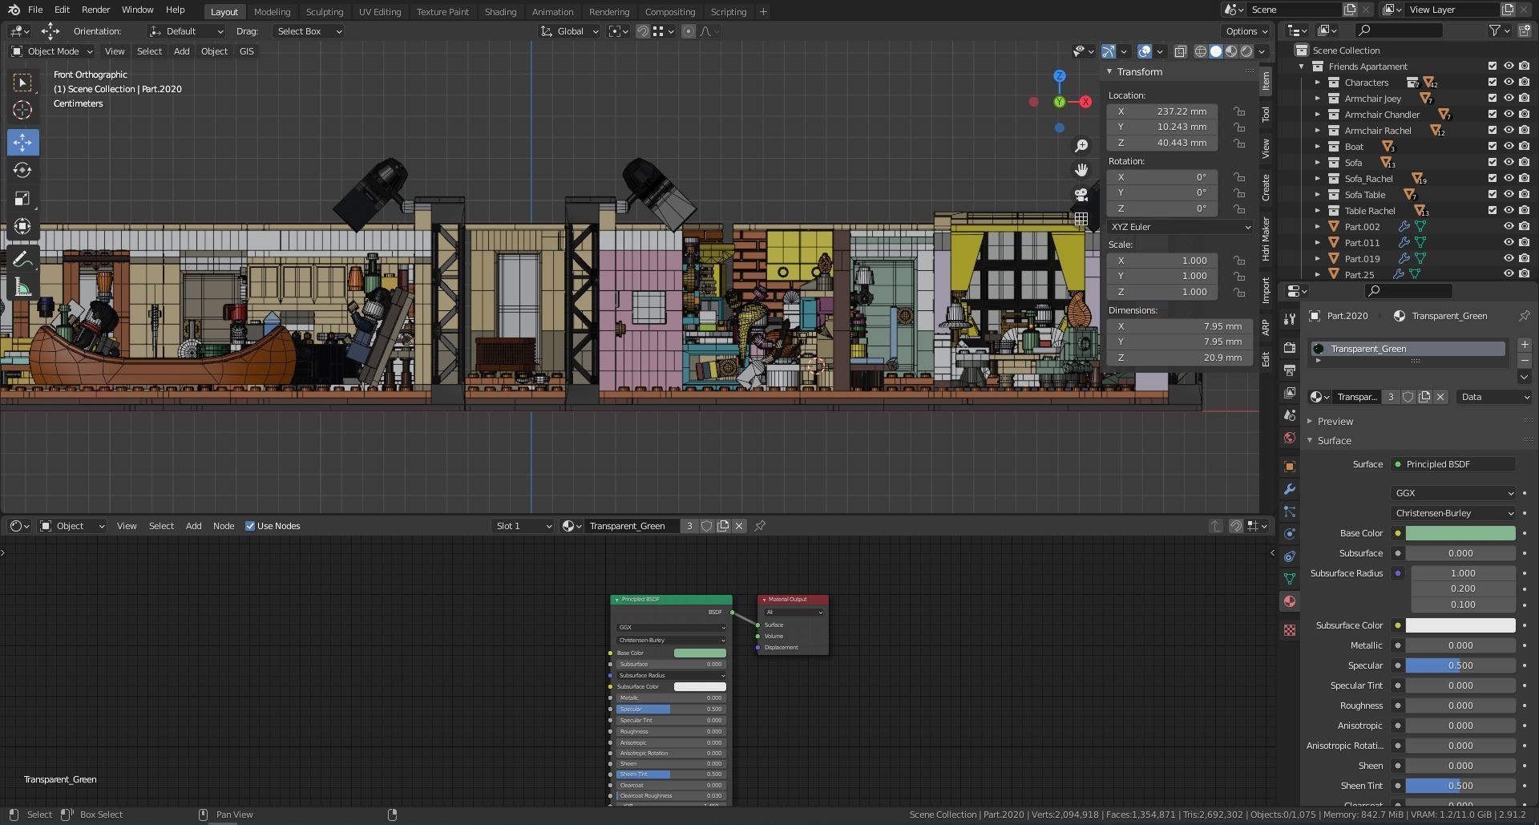
Task: Select the Cursor tool
Action: click(22, 110)
